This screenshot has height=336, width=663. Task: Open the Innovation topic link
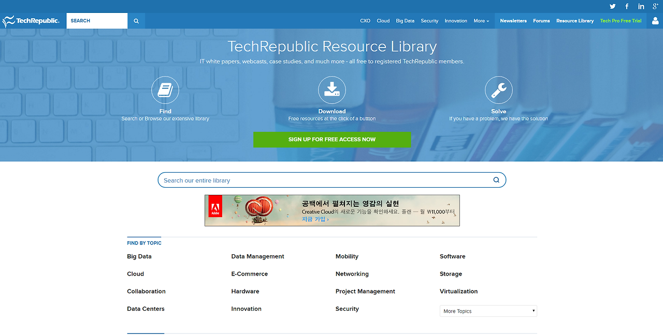pyautogui.click(x=247, y=309)
